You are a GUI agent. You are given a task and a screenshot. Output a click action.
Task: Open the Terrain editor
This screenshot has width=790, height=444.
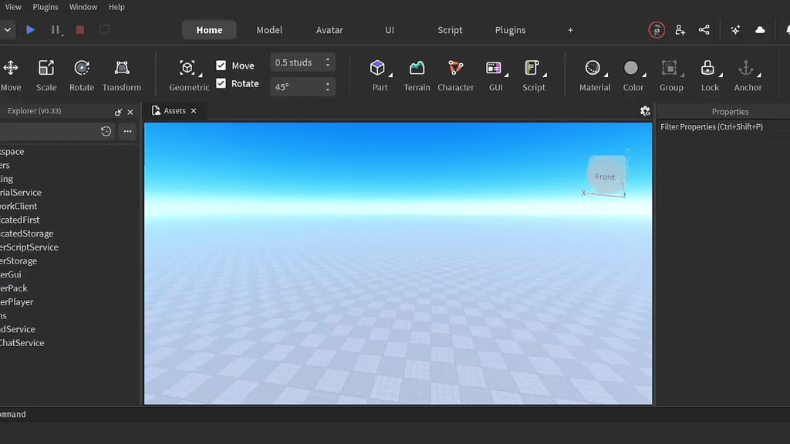(x=417, y=73)
